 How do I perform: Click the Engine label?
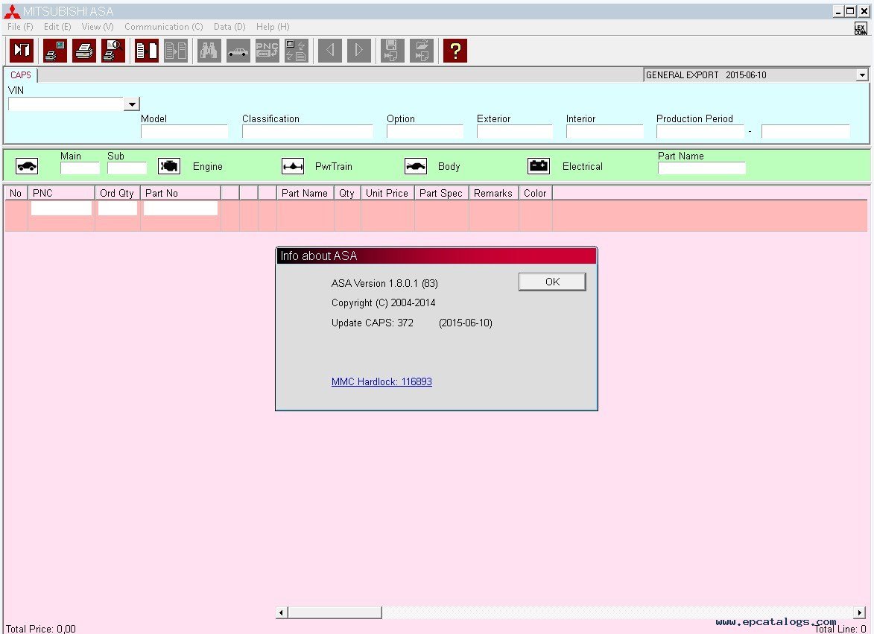pos(207,167)
